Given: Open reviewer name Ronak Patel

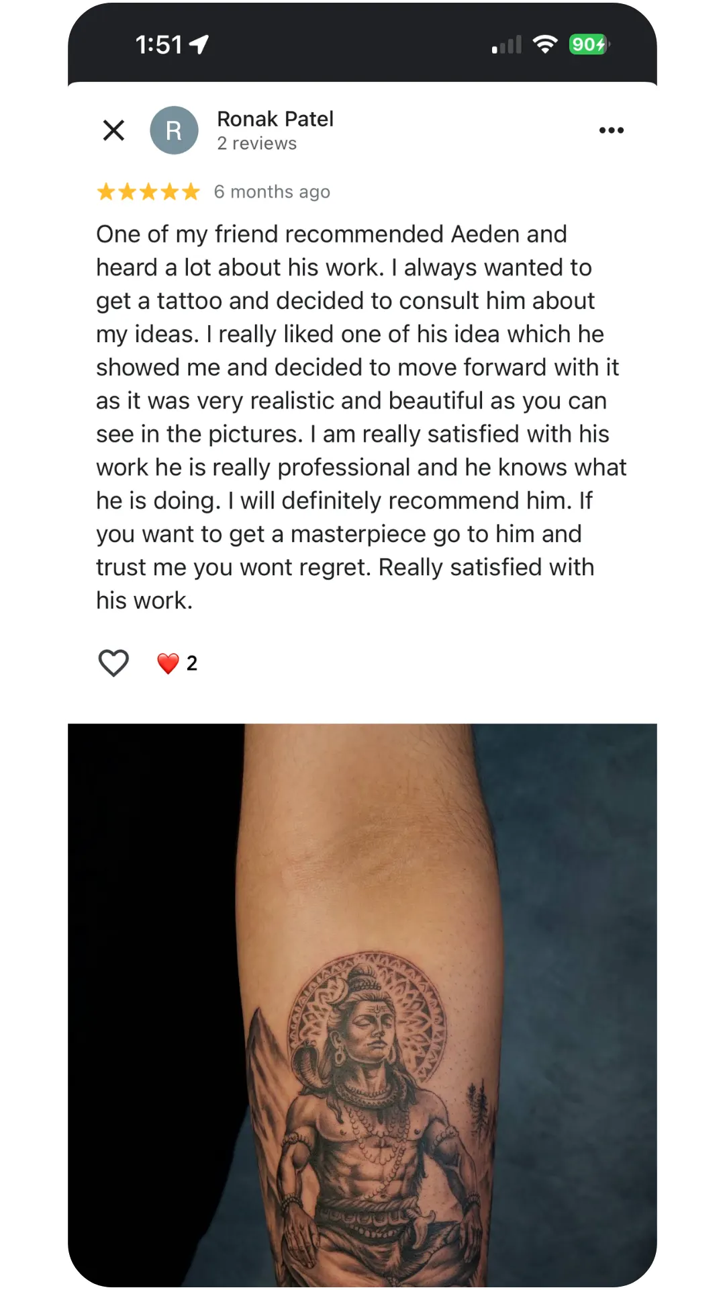Looking at the screenshot, I should 275,119.
